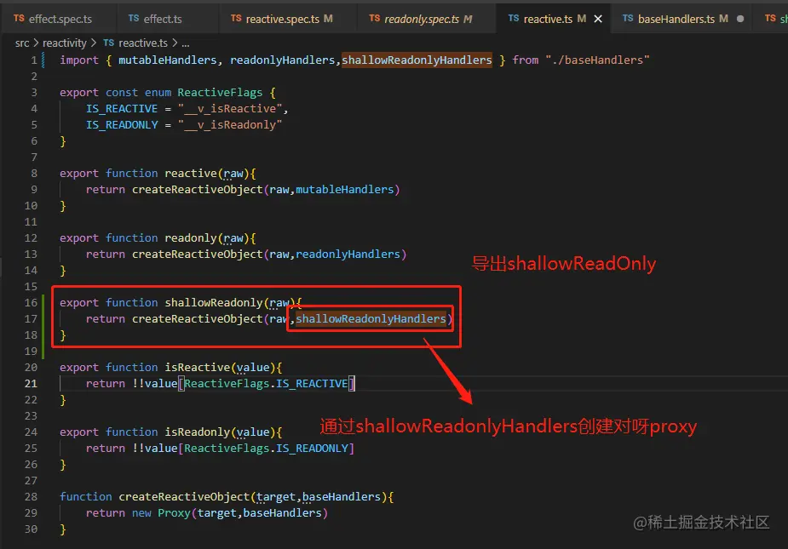This screenshot has height=549, width=788.
Task: Click unsaved dot on baseHandlers.ts tab
Action: (x=740, y=19)
